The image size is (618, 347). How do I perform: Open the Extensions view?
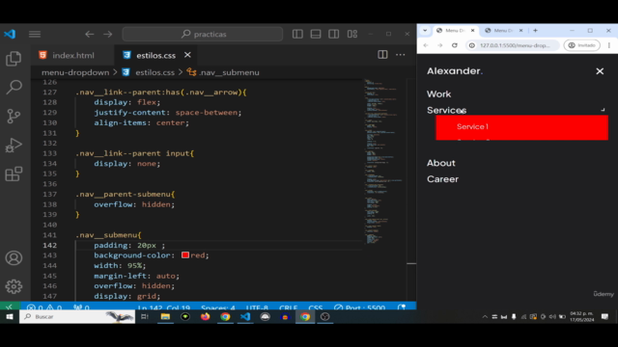(x=14, y=173)
